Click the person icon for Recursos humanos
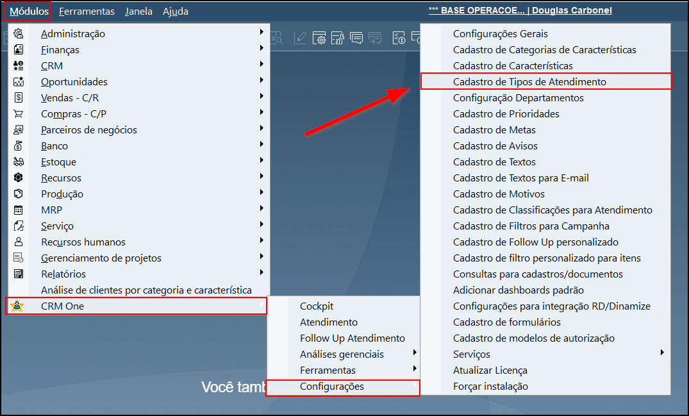Screen dimensions: 689x416 click(19, 242)
